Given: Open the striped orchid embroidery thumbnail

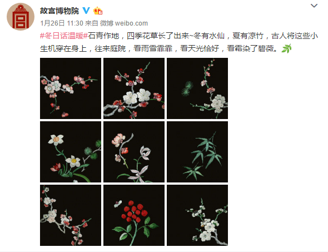Looking at the screenshot, I should (x=134, y=152).
